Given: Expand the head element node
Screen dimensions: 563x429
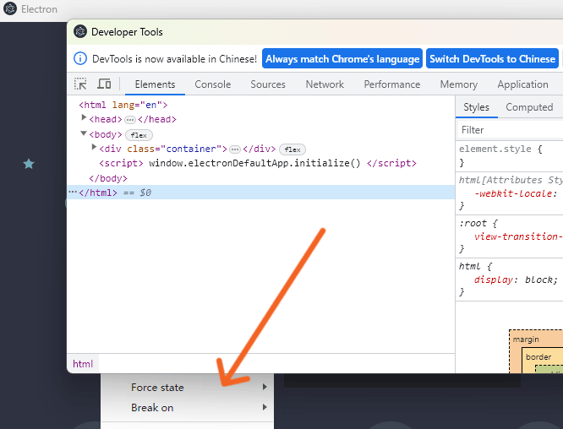Looking at the screenshot, I should (x=84, y=117).
